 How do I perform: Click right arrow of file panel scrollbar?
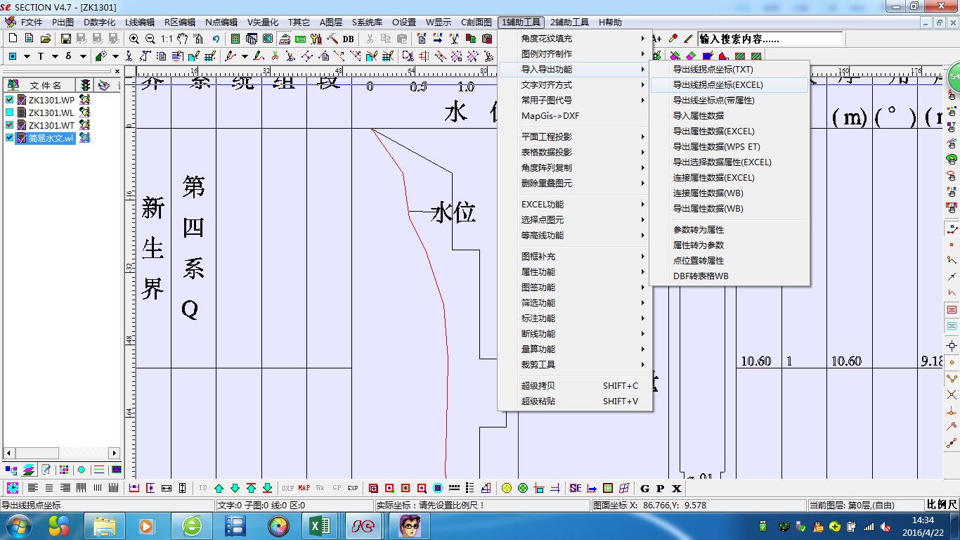115,454
